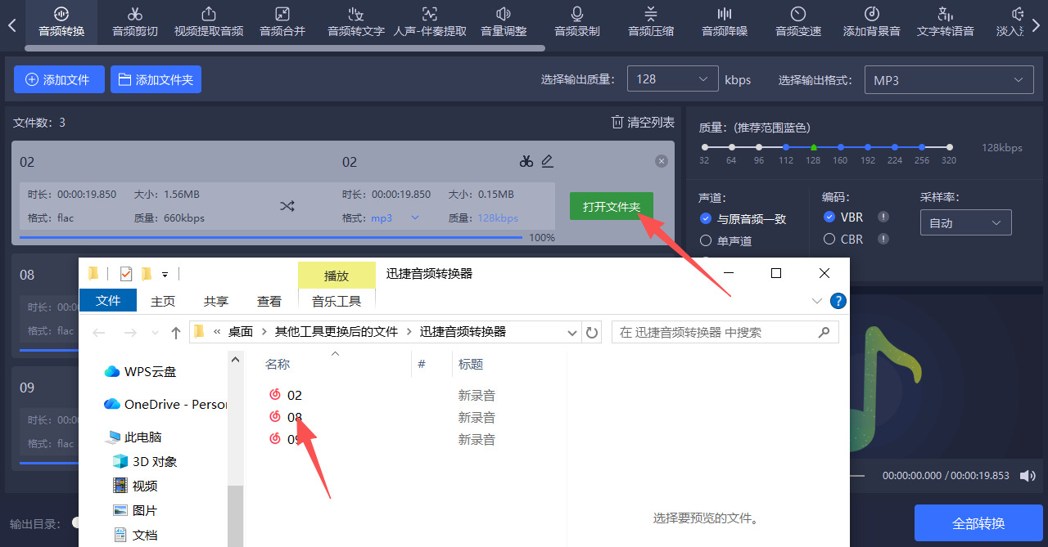1048x547 pixels.
Task: Set quality slider to the 192 point
Action: click(868, 147)
